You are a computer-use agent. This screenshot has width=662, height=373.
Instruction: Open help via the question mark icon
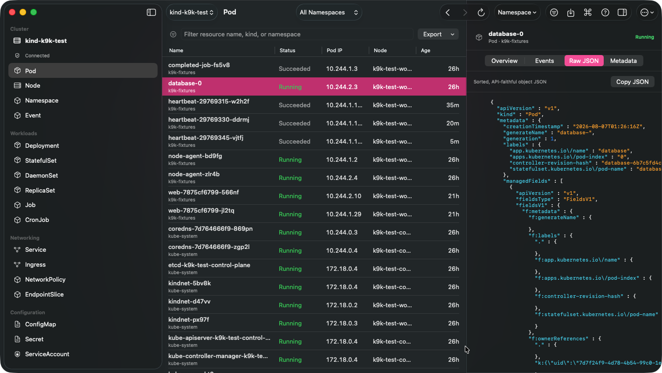tap(605, 13)
